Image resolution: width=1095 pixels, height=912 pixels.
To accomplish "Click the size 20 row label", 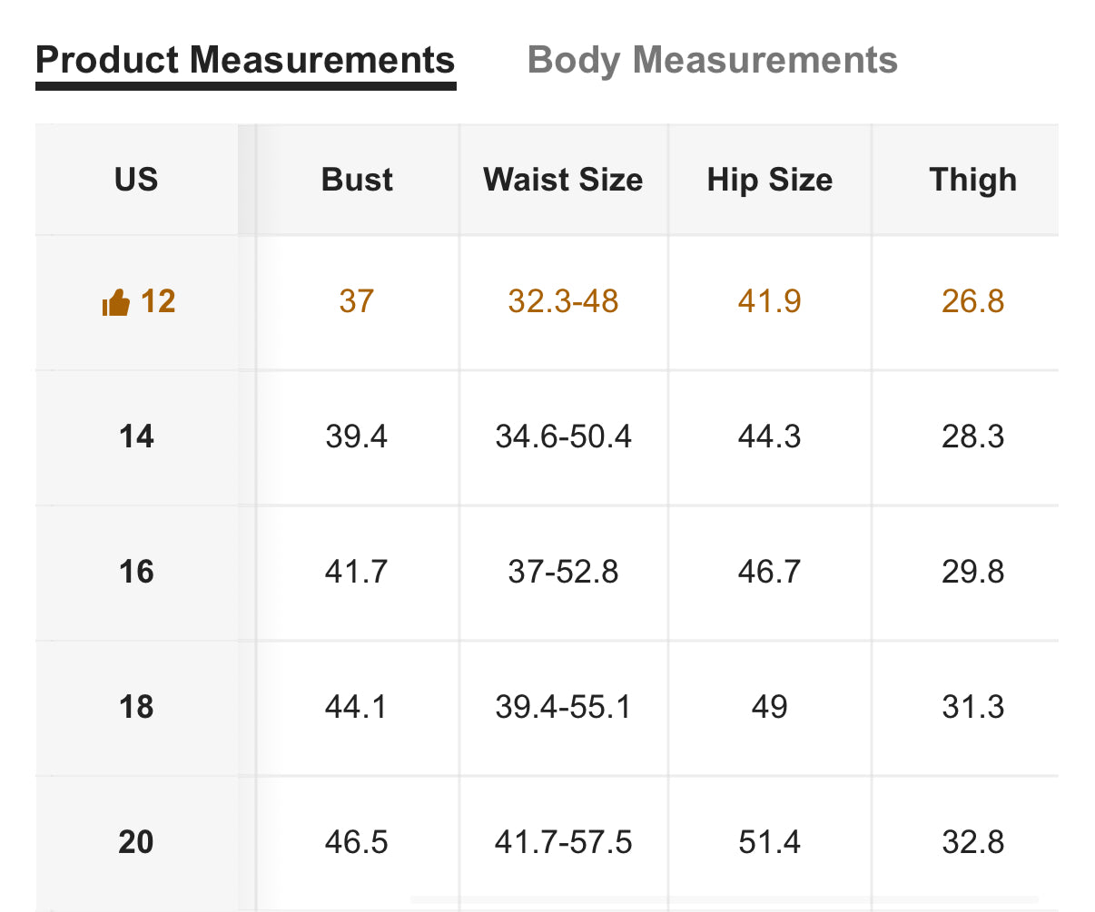I will tap(136, 843).
